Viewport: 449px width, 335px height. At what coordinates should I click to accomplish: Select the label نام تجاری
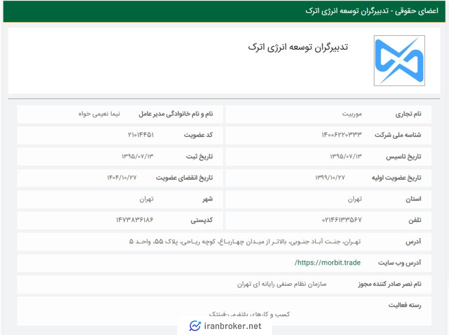408,114
